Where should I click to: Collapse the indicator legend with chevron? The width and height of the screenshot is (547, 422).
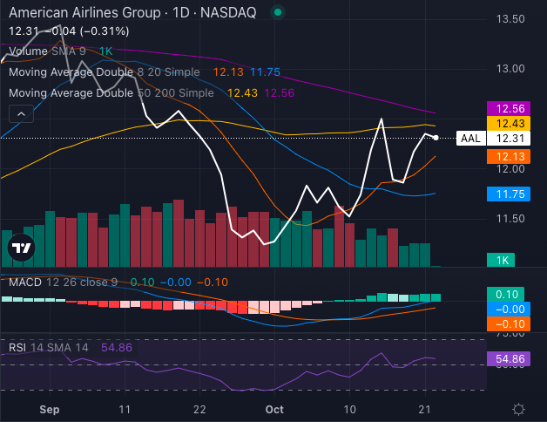[x=21, y=113]
